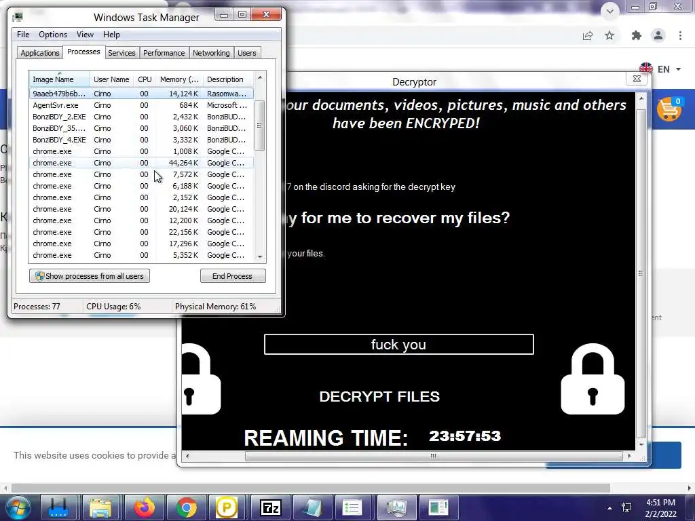Select chrome.exe using 1,008 K memory
The height and width of the screenshot is (521, 695).
click(141, 151)
